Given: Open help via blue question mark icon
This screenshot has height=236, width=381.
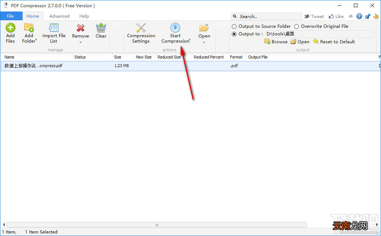Looking at the screenshot, I should [359, 16].
